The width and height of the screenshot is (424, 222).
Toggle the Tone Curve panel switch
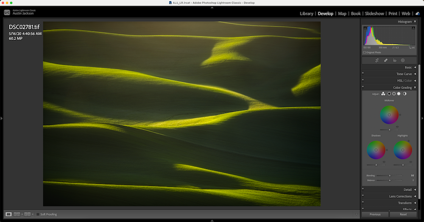363,73
